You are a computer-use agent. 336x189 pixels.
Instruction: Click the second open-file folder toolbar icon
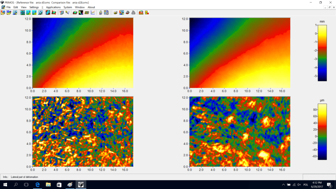coord(9,13)
